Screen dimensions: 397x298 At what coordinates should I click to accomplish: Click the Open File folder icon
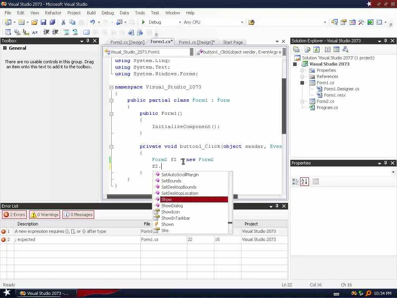tap(35, 22)
